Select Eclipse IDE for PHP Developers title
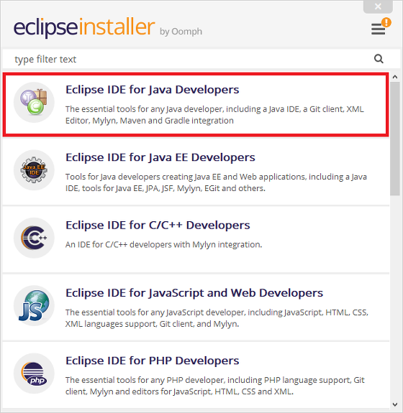 (153, 361)
